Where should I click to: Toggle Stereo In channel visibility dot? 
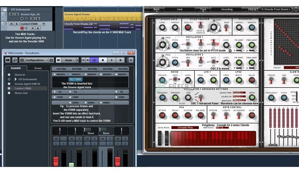pyautogui.click(x=9, y=75)
